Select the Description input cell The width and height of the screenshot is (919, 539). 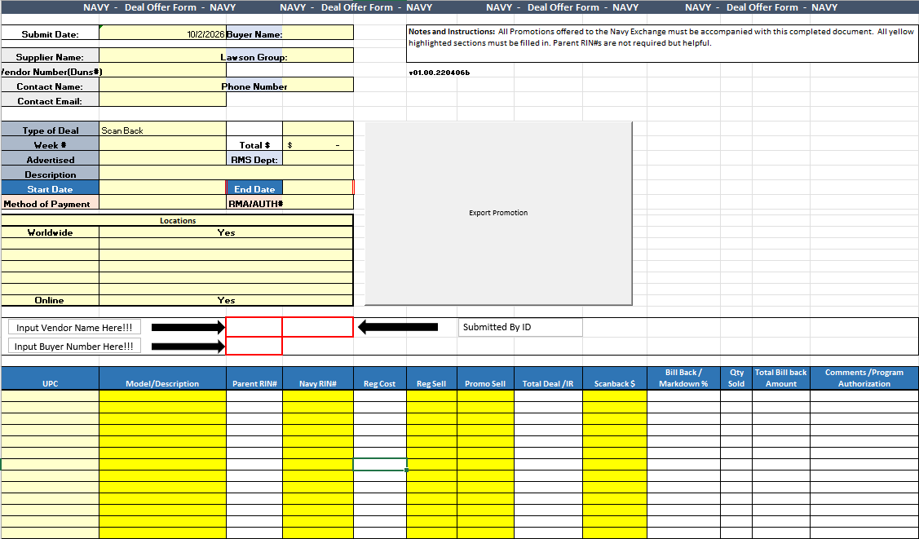[x=226, y=173]
